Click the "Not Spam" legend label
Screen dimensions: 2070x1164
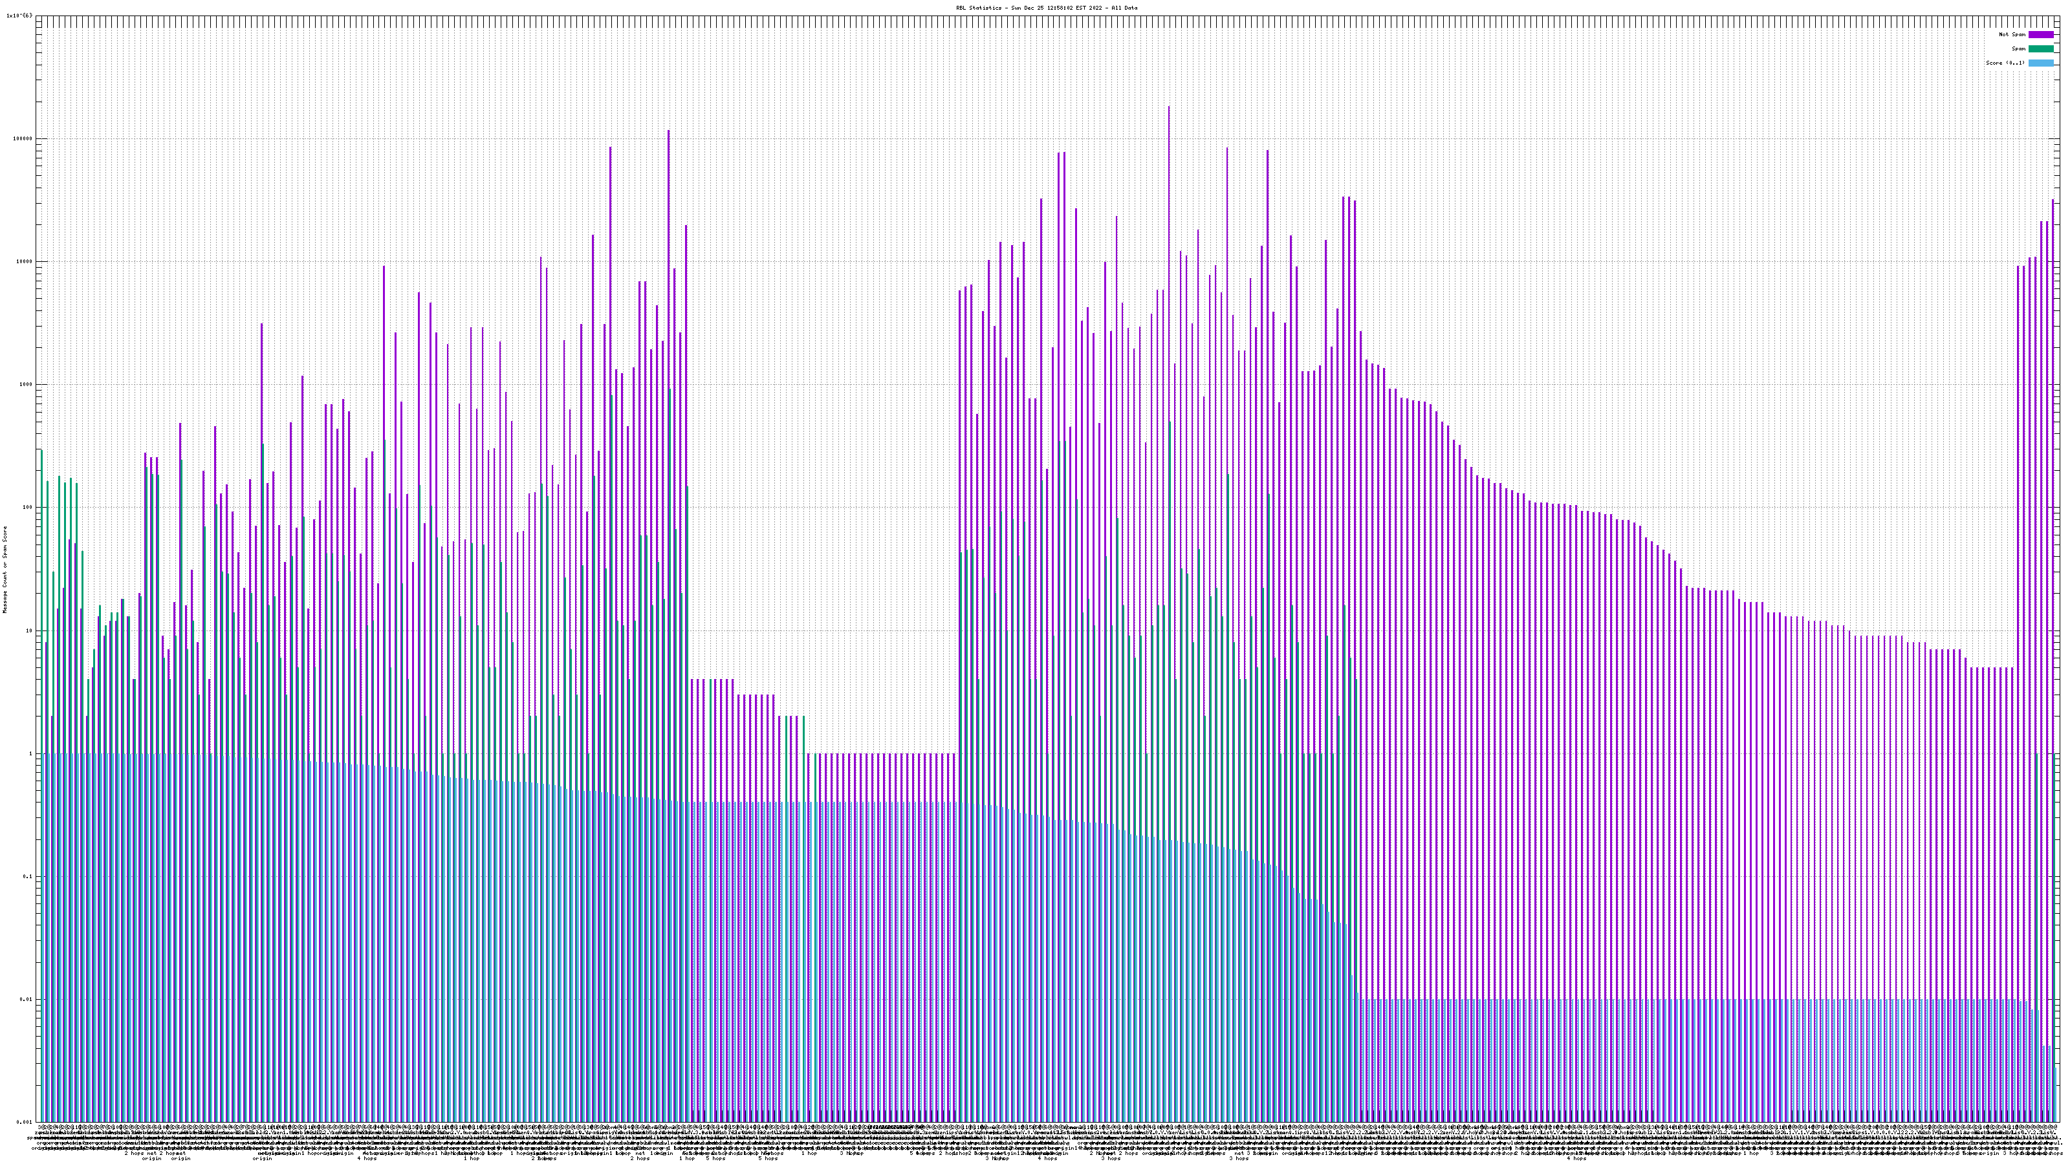coord(2012,34)
